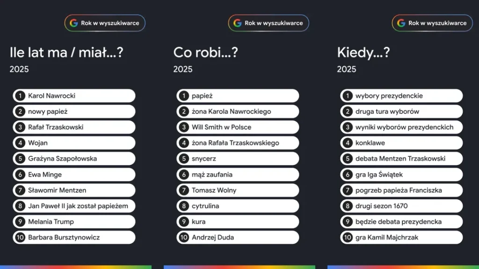Image resolution: width=479 pixels, height=269 pixels.
Task: Click the number 5 circle beside snycerz
Action: tap(183, 159)
